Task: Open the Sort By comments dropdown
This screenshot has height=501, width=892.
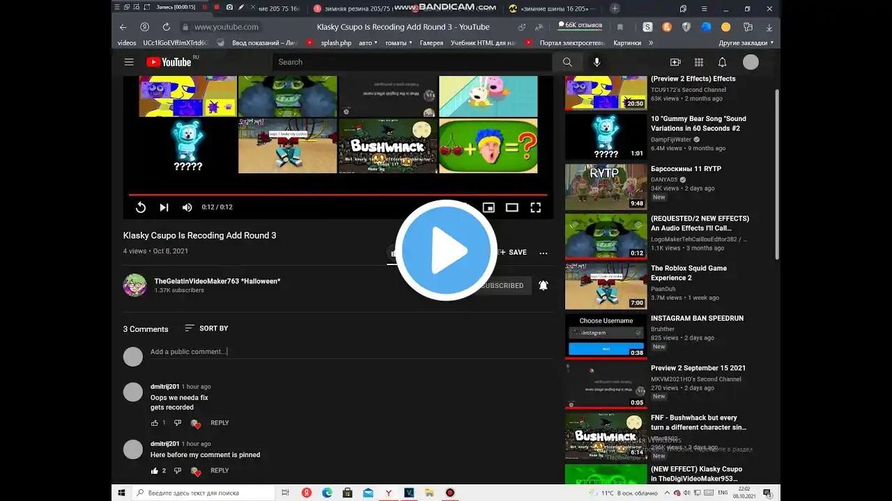Action: (206, 328)
